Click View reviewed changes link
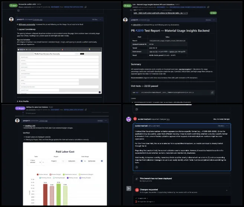The image size is (244, 207). pyautogui.click(x=221, y=119)
